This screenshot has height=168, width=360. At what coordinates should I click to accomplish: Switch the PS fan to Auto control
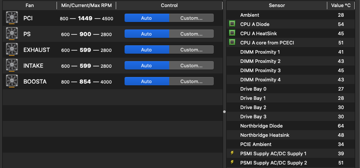147,34
